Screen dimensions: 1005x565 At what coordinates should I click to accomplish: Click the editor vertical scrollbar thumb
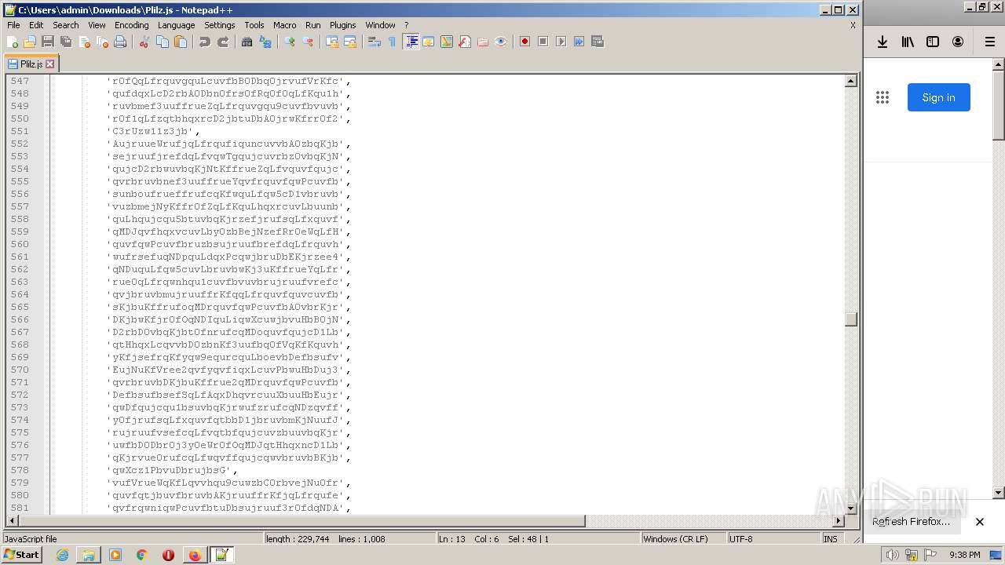[851, 319]
